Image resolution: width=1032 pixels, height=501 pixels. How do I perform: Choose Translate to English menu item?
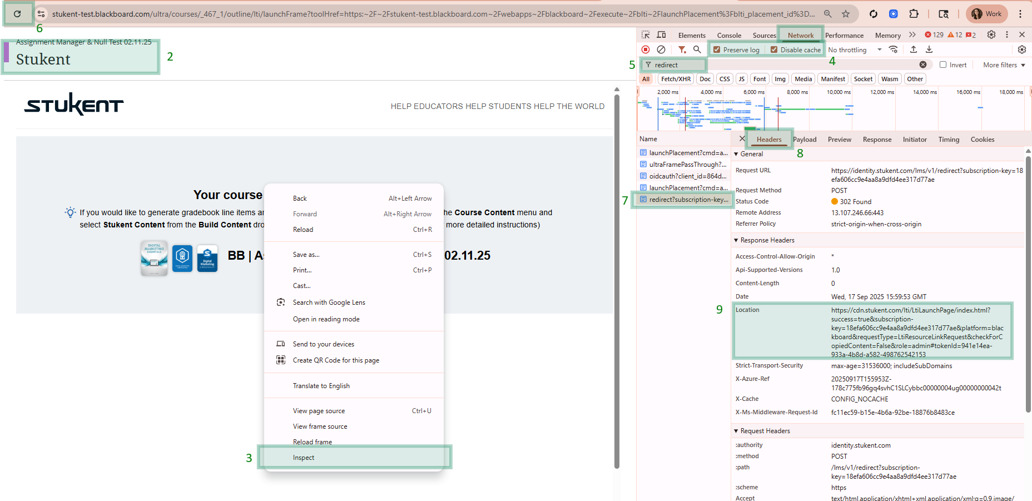[x=354, y=386]
